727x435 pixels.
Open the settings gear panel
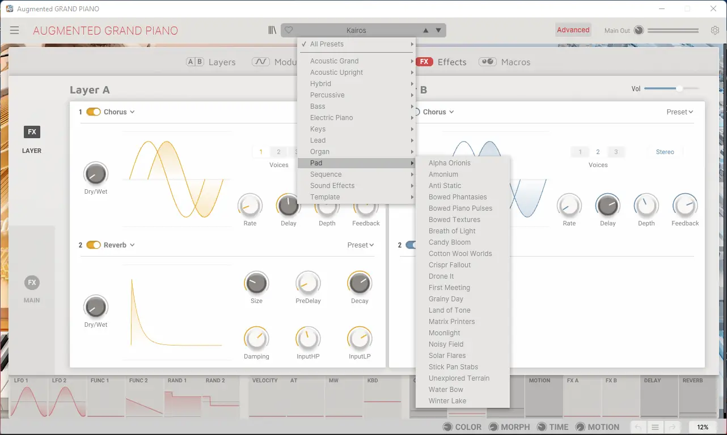pyautogui.click(x=715, y=31)
